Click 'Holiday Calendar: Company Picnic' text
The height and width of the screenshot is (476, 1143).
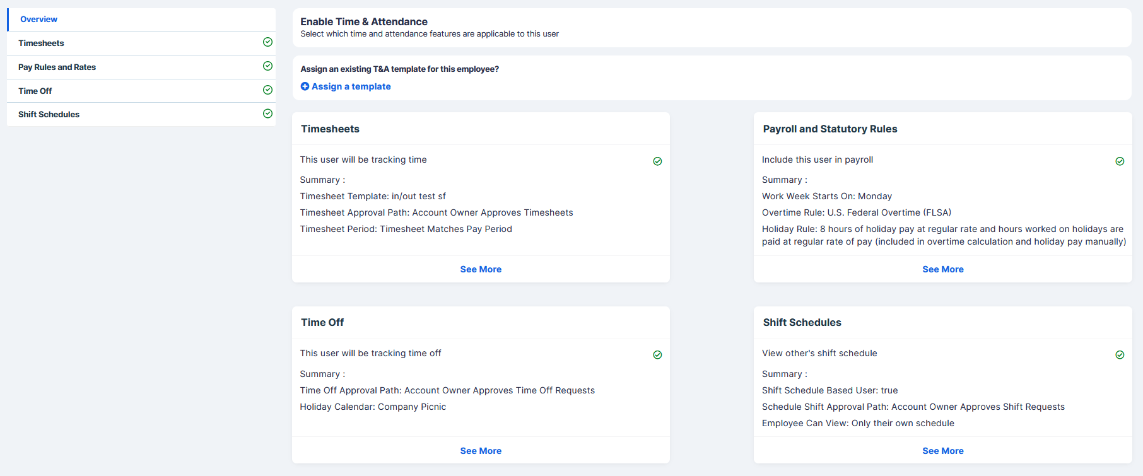[373, 407]
